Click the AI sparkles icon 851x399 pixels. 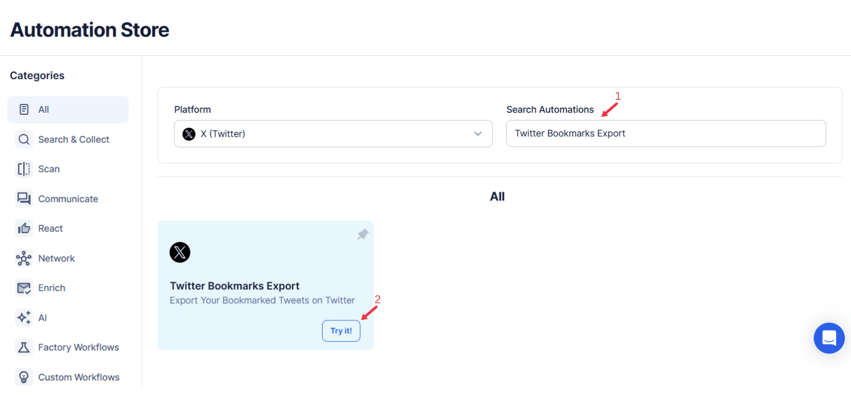(24, 318)
